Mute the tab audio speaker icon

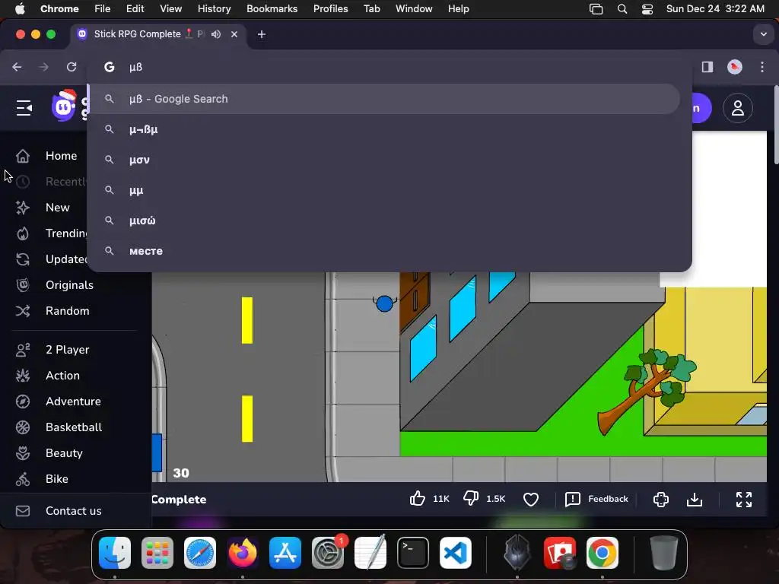(x=215, y=34)
